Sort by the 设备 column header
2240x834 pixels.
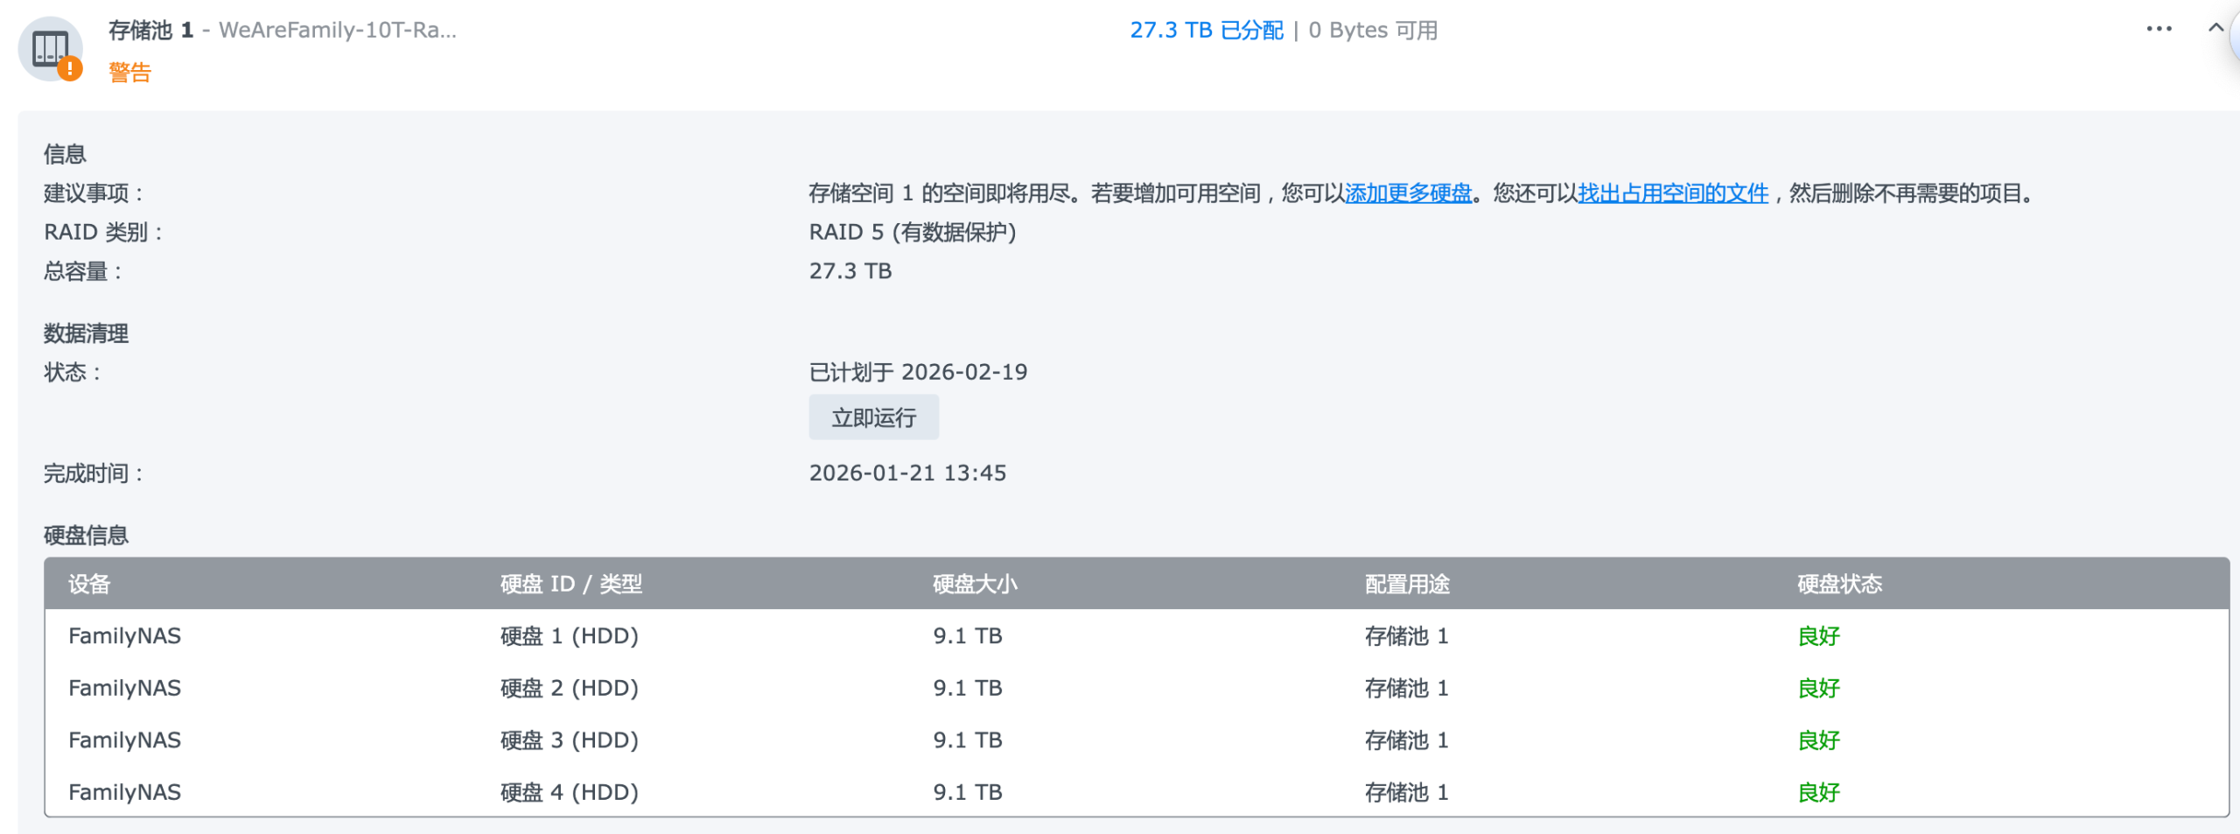(89, 584)
